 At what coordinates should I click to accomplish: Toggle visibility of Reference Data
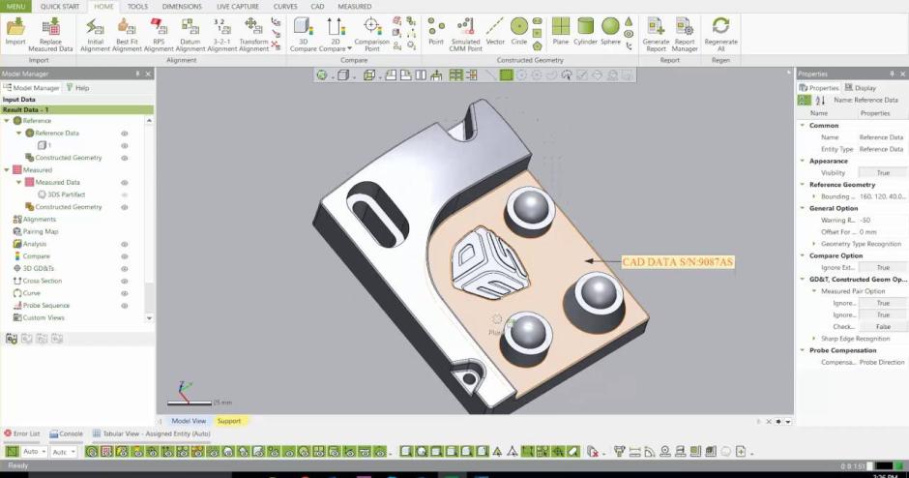click(x=124, y=134)
